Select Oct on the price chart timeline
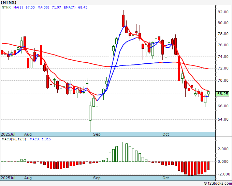The height and width of the screenshot is (186, 232). pos(166,135)
